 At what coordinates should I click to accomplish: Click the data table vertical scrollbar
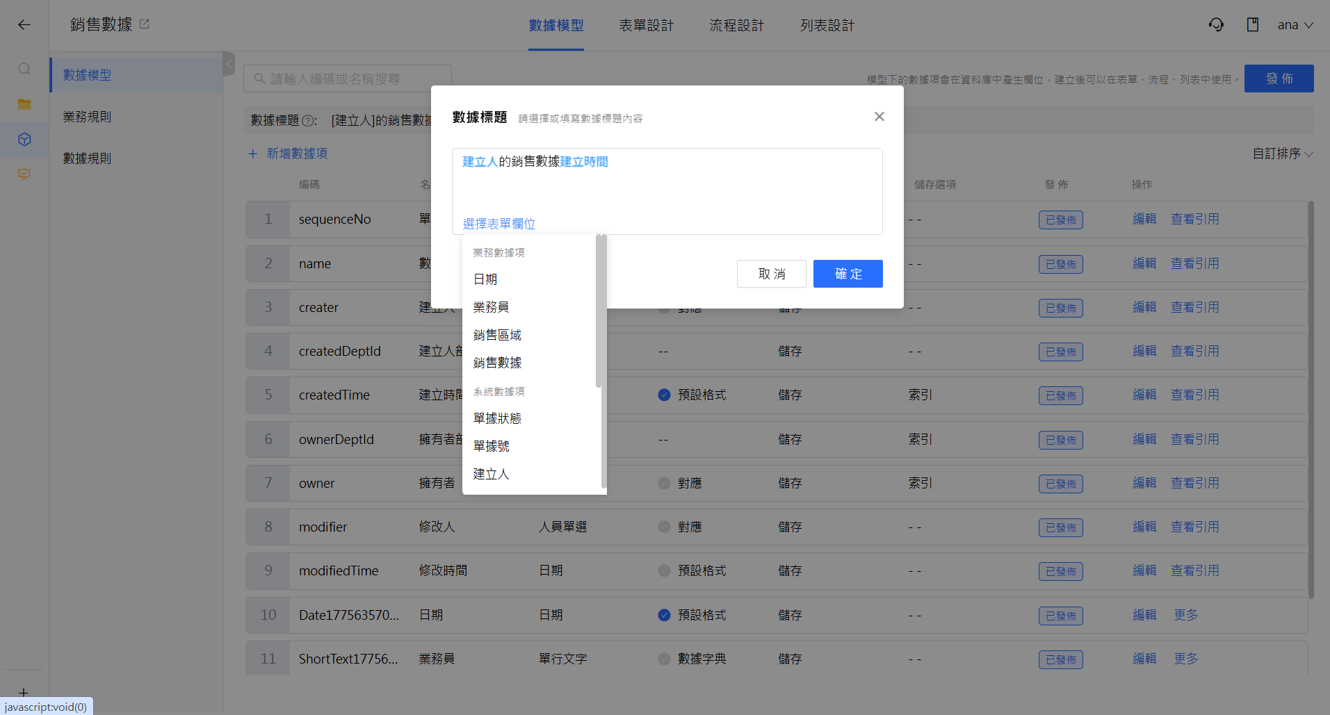(x=1311, y=400)
